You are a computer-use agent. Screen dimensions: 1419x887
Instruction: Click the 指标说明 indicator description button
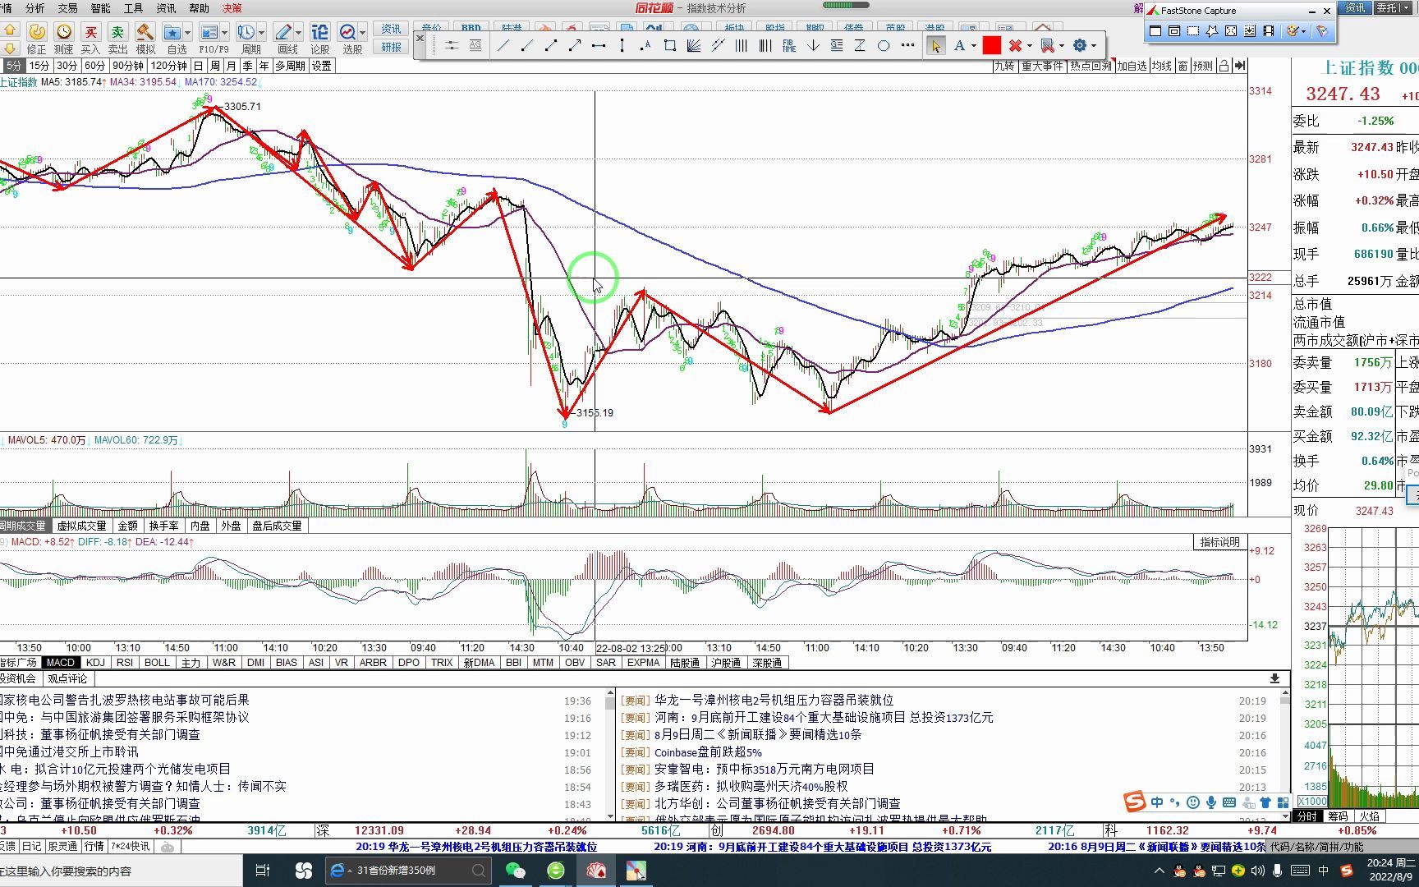tap(1219, 542)
